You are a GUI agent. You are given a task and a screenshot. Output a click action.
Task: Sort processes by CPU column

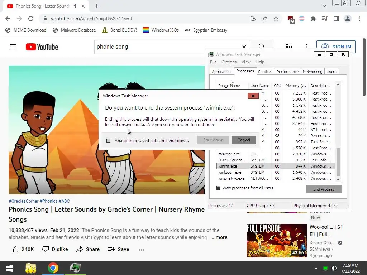tap(277, 86)
